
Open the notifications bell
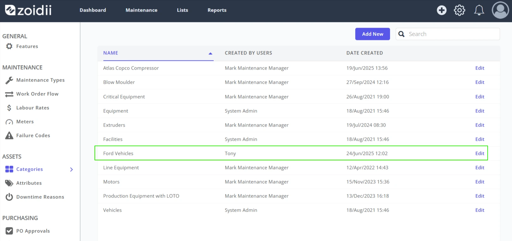[479, 10]
